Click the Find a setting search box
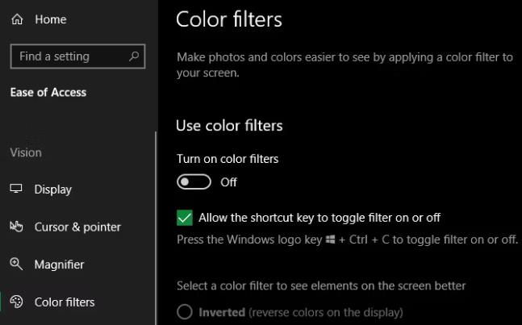This screenshot has width=522, height=325. (69, 56)
